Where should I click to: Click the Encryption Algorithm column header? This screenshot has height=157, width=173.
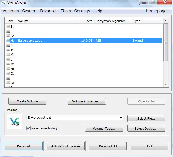point(113,21)
